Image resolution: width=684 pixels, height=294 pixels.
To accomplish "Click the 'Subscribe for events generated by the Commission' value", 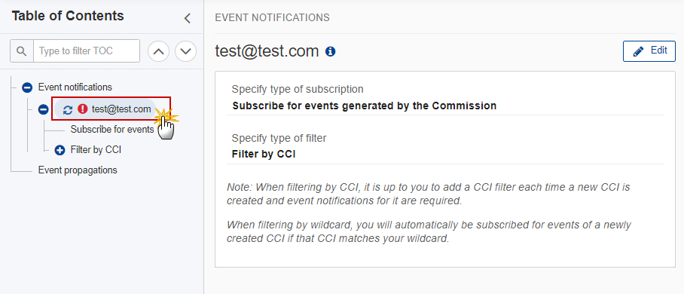I will (365, 106).
